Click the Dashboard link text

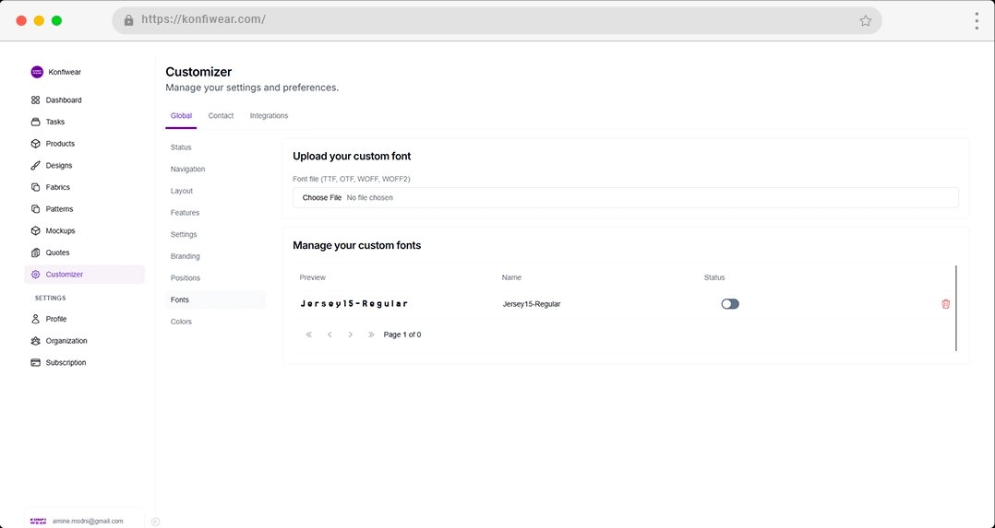(64, 100)
